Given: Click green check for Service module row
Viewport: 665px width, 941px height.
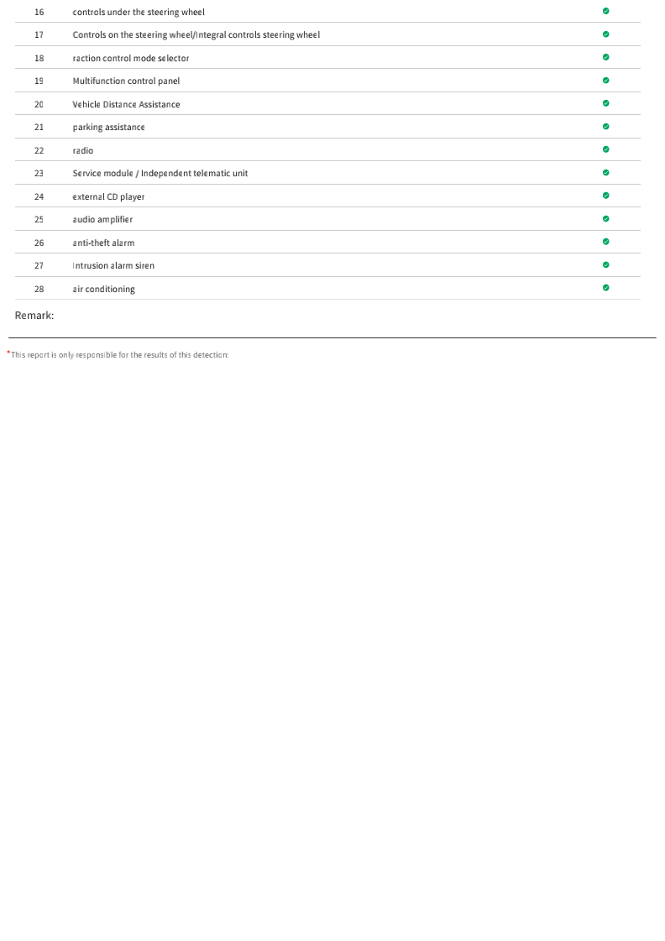Looking at the screenshot, I should point(605,172).
